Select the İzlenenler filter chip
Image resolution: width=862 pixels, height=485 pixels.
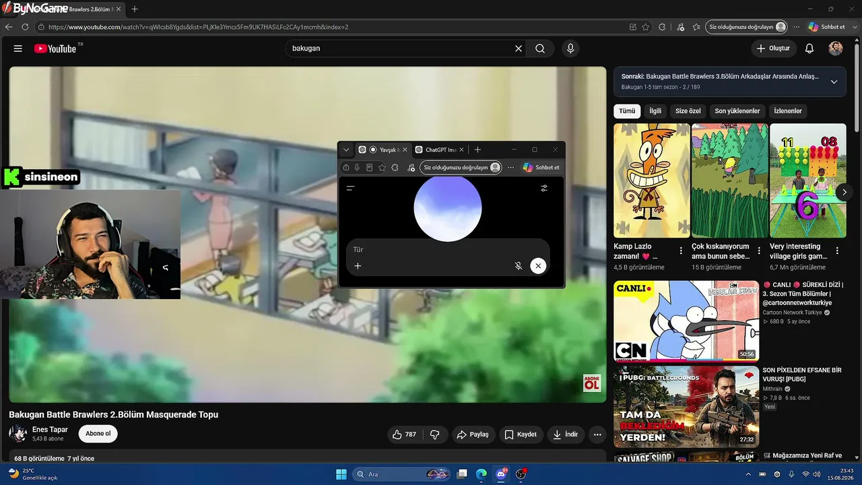click(788, 111)
